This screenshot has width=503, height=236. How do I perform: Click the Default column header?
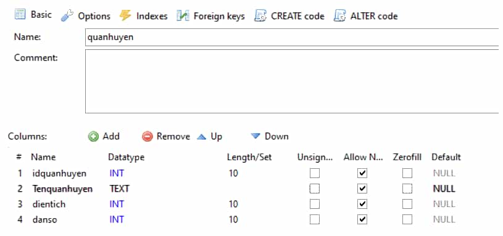click(446, 157)
